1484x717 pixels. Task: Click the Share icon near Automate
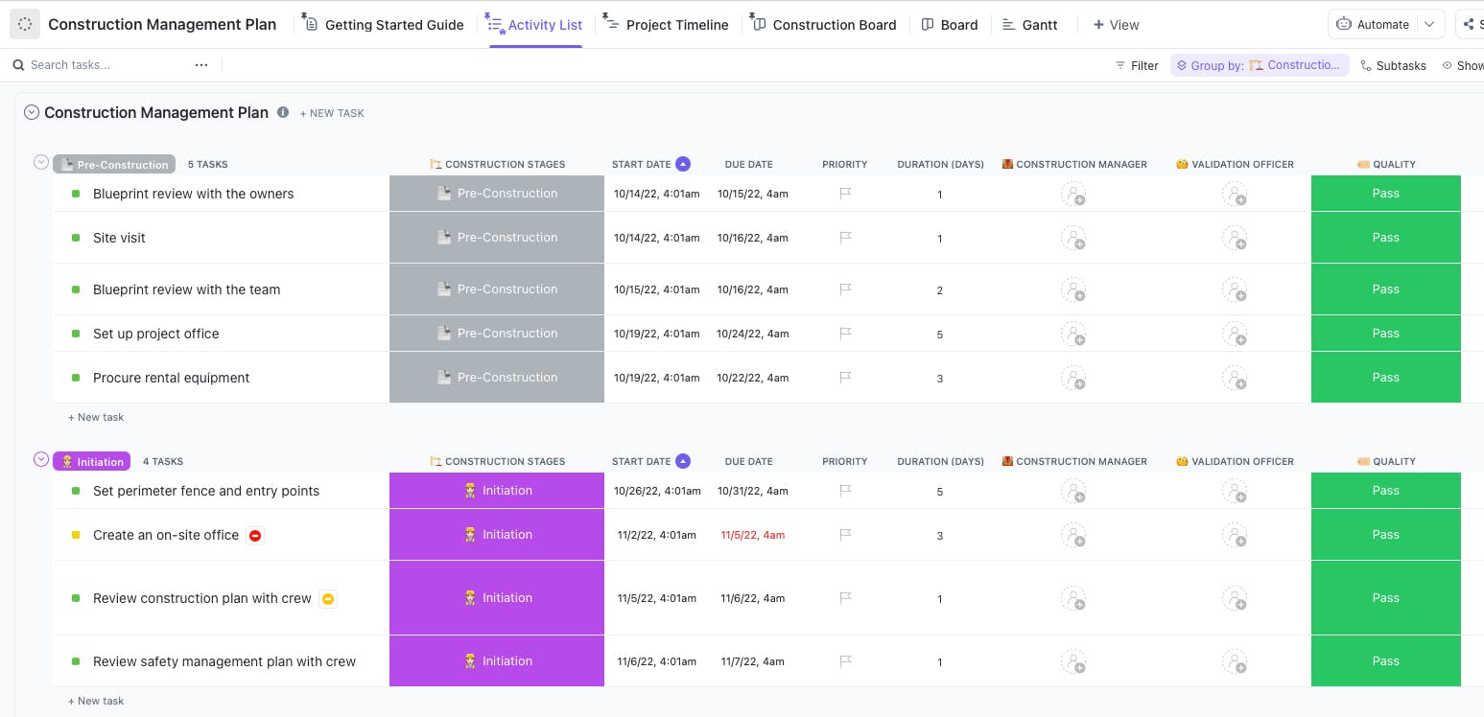click(1469, 23)
